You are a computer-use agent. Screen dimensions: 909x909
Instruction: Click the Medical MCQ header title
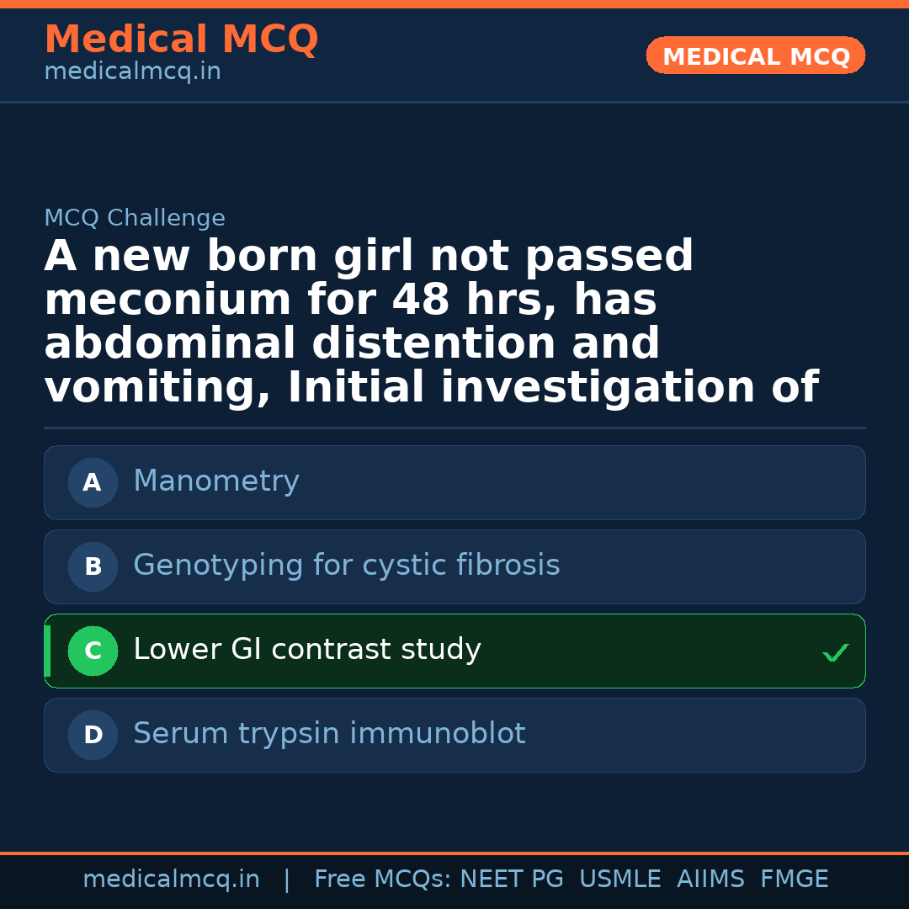pyautogui.click(x=181, y=40)
